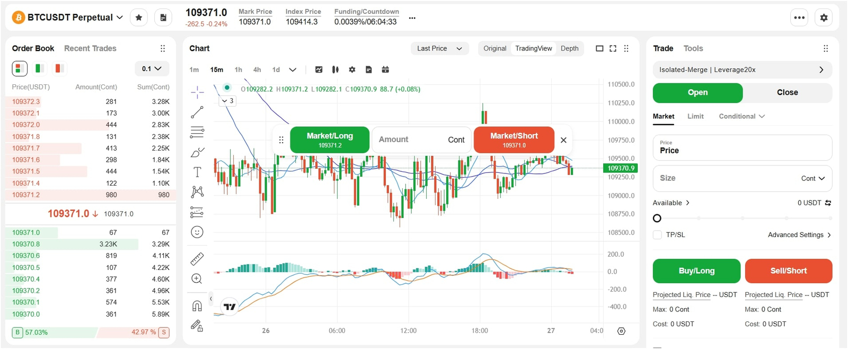The height and width of the screenshot is (349, 848).
Task: Expand the Last Price dropdown
Action: coord(439,48)
